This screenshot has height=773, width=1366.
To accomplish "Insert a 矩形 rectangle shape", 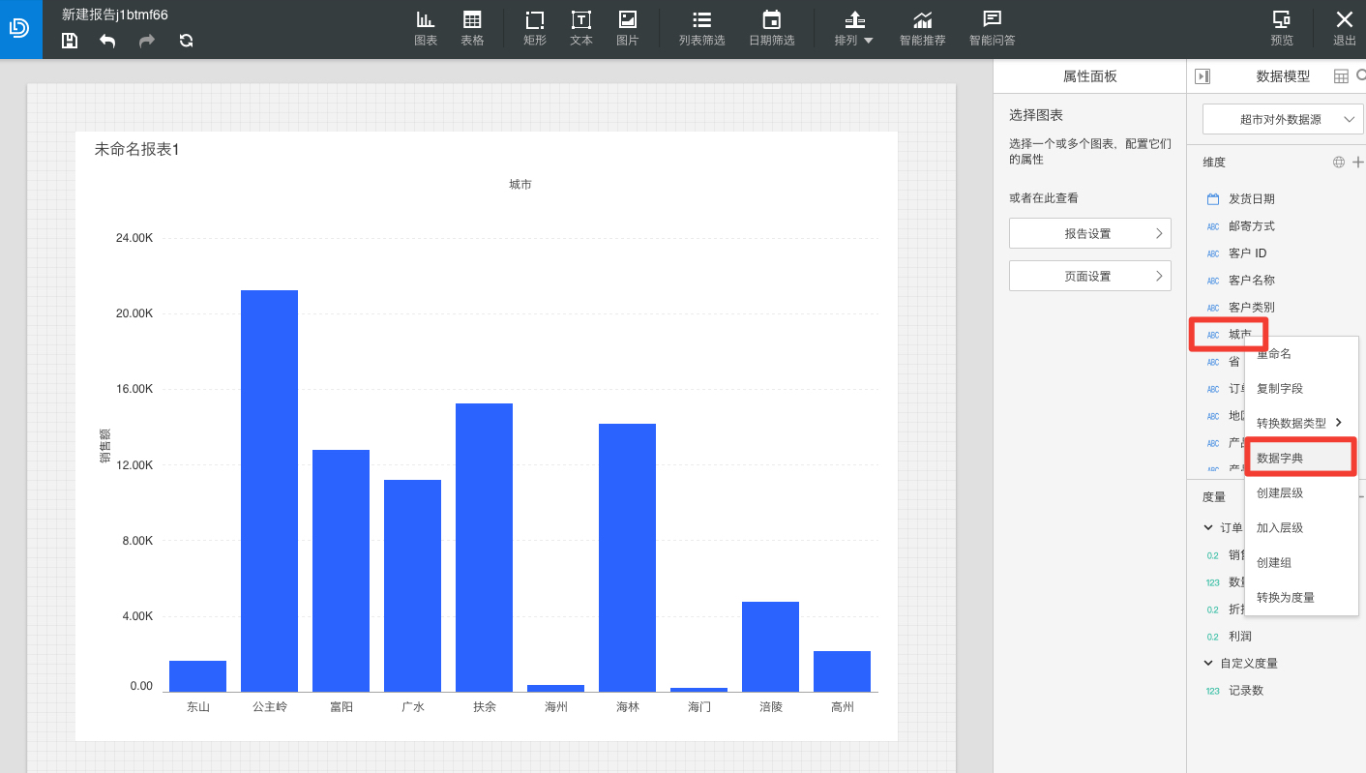I will coord(535,29).
